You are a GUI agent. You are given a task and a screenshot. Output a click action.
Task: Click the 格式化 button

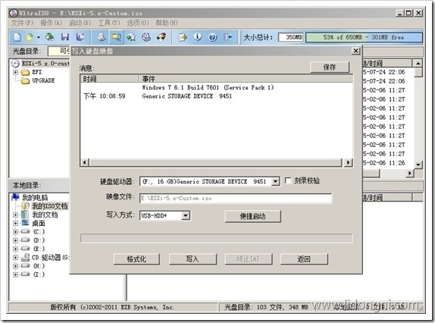coord(136,259)
